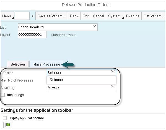Open the System menu
166x130 pixels.
[x=115, y=16]
